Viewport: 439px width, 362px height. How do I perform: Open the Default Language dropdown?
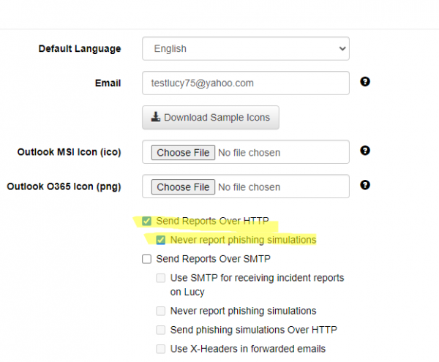pos(246,49)
